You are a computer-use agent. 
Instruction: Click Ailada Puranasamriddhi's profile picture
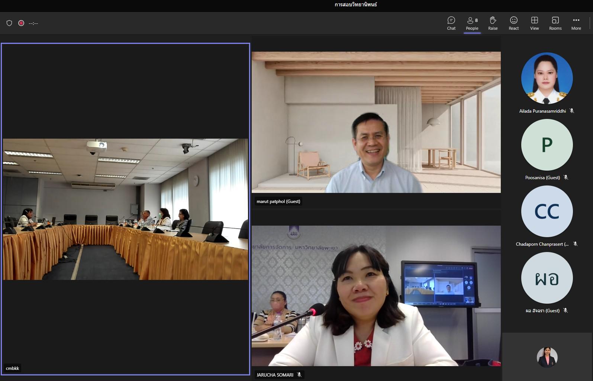[x=547, y=78]
